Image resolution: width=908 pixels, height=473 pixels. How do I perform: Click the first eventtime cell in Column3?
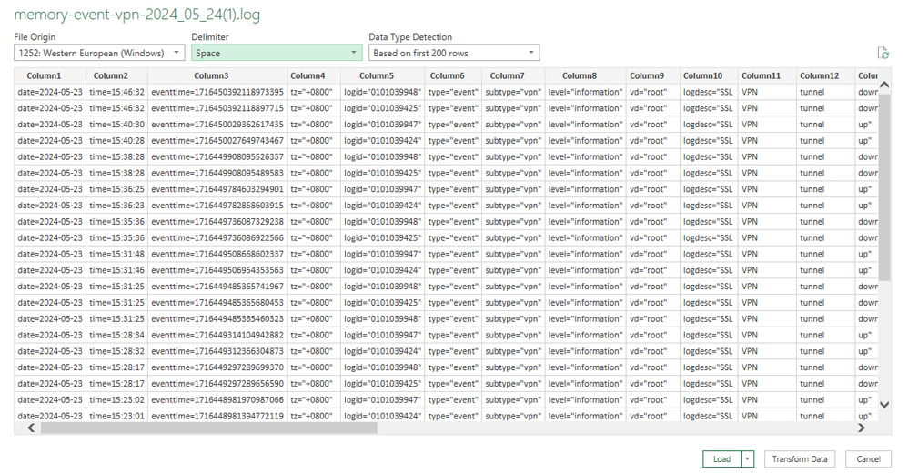tap(217, 92)
